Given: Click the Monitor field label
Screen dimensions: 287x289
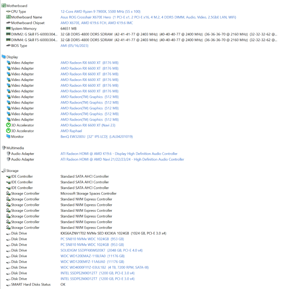Looking at the screenshot, I should [x=17, y=137].
